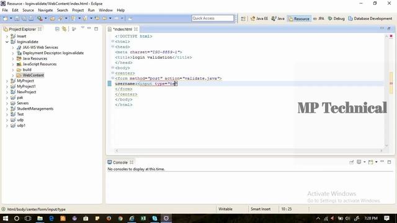Image resolution: width=397 pixels, height=223 pixels.
Task: Open Excel from the taskbar
Action: (143, 218)
